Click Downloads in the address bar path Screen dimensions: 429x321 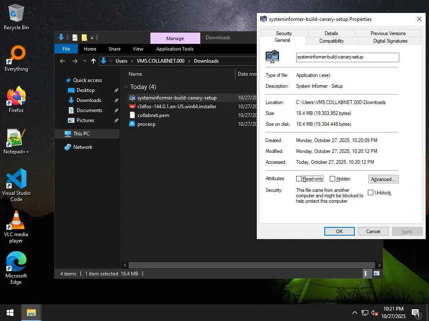(x=206, y=61)
